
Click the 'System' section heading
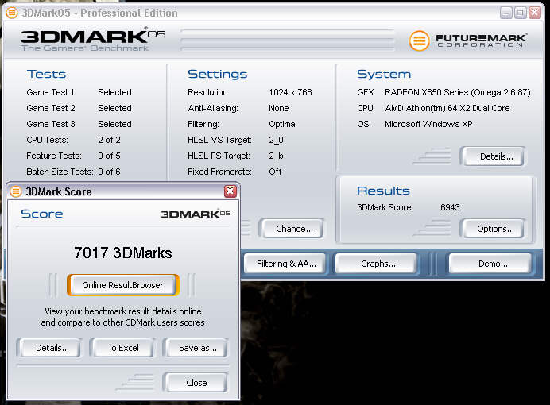coord(384,75)
